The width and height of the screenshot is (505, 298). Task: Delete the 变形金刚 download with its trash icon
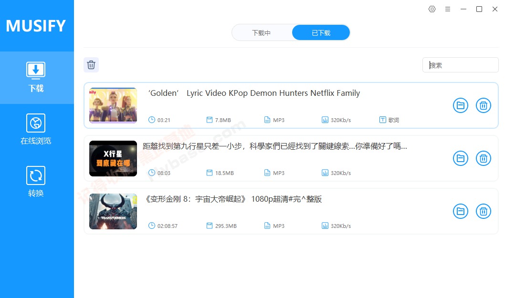483,211
